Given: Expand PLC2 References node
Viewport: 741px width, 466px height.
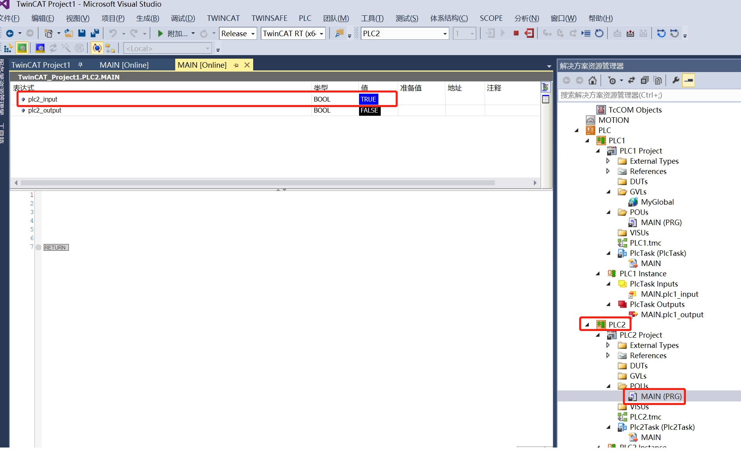Looking at the screenshot, I should tap(608, 355).
